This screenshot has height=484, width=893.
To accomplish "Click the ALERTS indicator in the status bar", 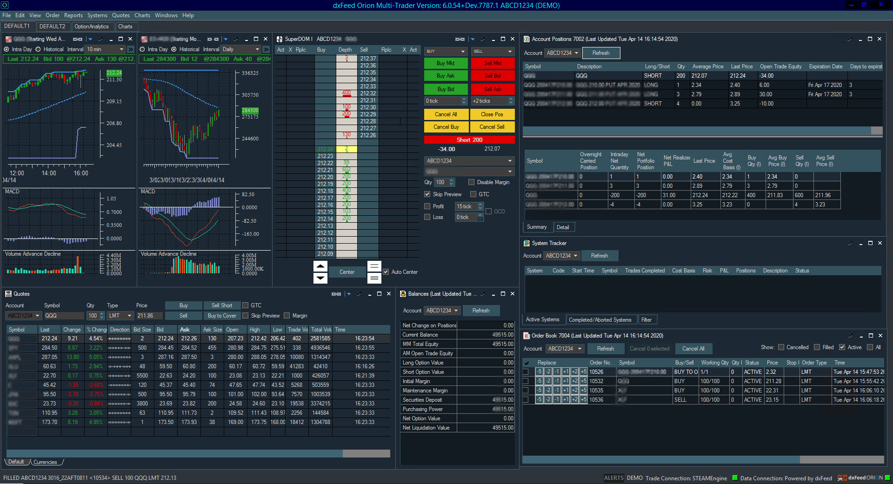I will coord(613,478).
